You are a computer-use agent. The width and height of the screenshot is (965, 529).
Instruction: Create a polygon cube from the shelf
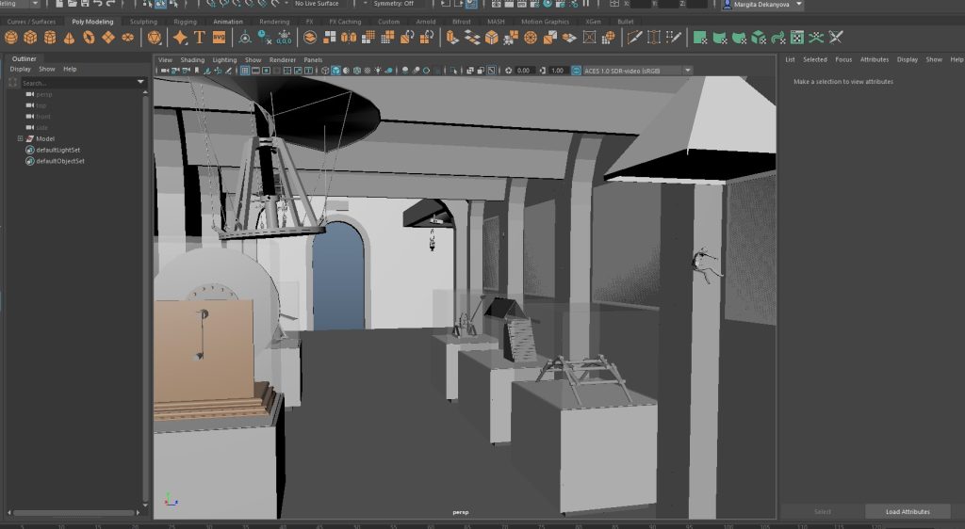click(30, 38)
